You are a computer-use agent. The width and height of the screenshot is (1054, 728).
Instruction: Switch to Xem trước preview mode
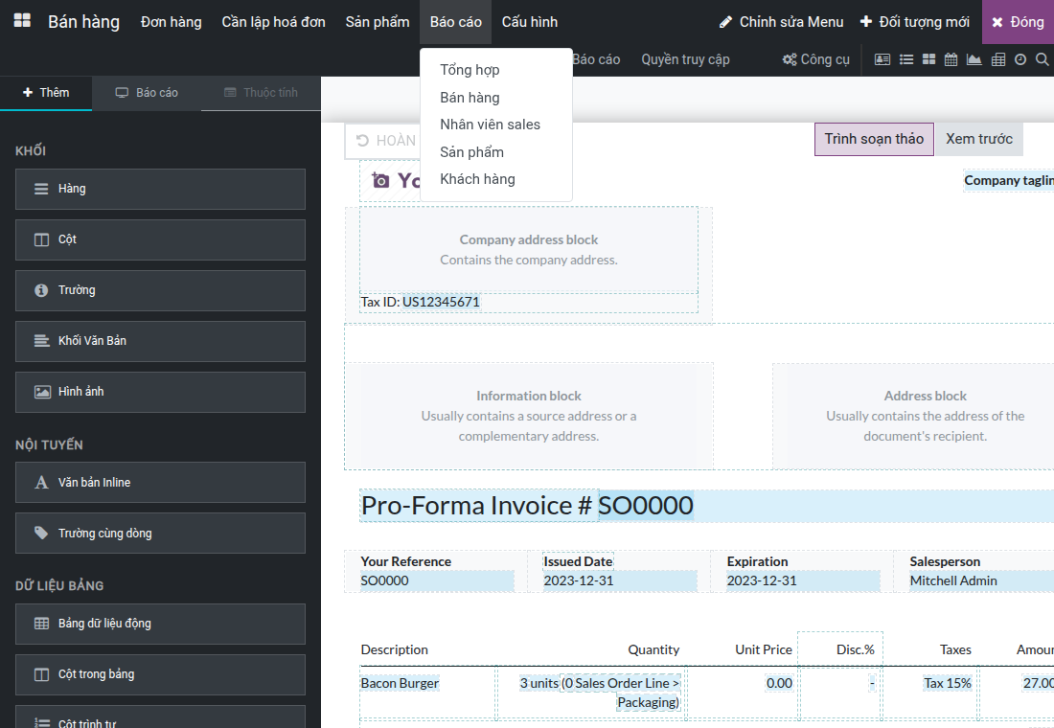[978, 139]
